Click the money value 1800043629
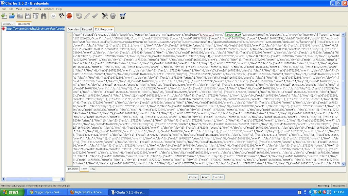This screenshot has height=196, width=348. [x=233, y=35]
